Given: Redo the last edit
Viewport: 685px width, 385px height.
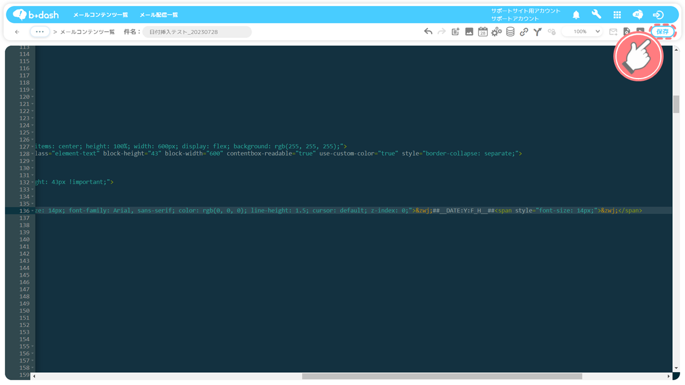Looking at the screenshot, I should click(442, 32).
